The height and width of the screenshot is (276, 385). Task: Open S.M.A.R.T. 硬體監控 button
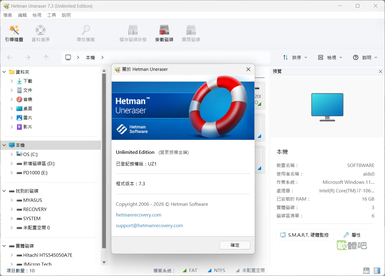point(305,235)
